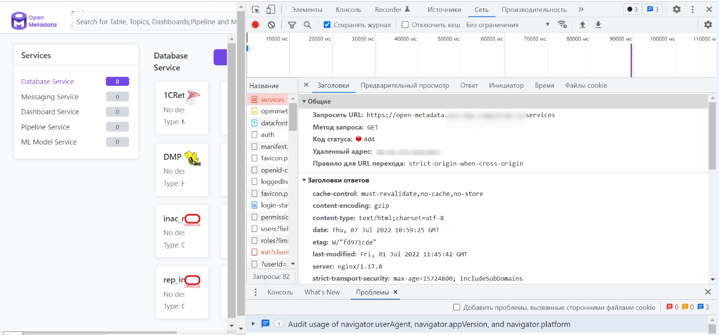Open the Ответ tab
Viewport: 719px width, 335px height.
click(x=469, y=85)
